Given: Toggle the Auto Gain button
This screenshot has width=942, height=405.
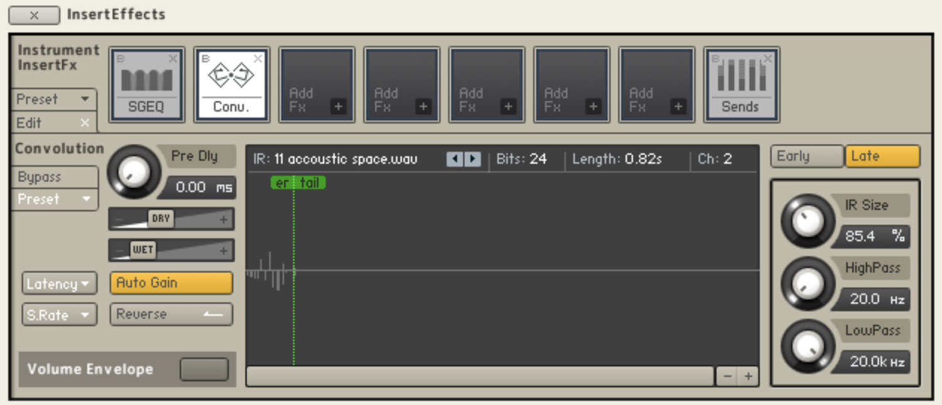Looking at the screenshot, I should tap(171, 283).
